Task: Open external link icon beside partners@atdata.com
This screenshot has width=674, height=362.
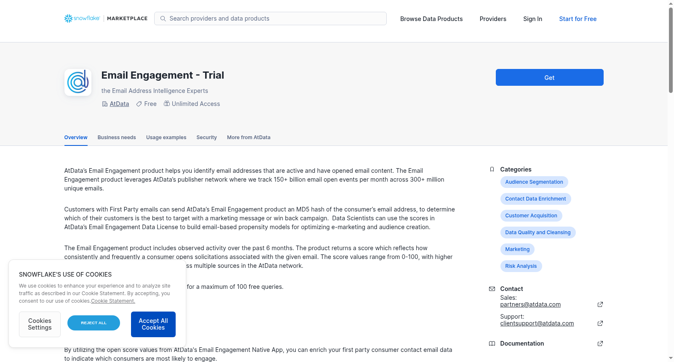Action: tap(600, 304)
